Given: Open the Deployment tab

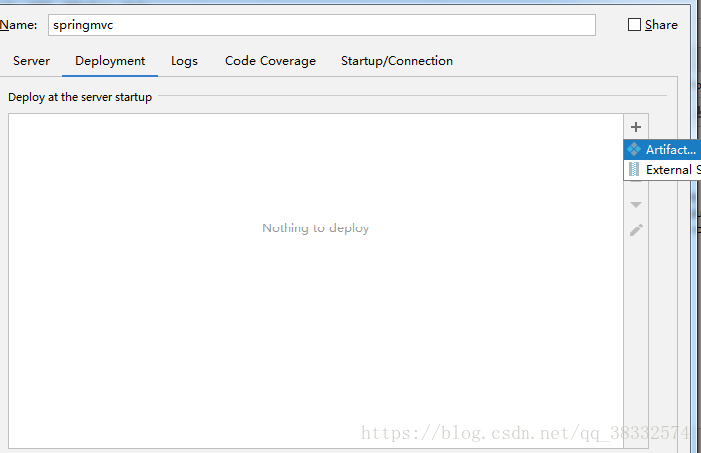Looking at the screenshot, I should point(110,61).
